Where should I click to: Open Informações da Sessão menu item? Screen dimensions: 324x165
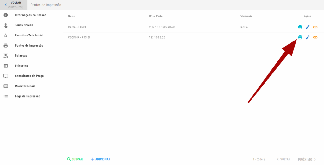coord(30,15)
